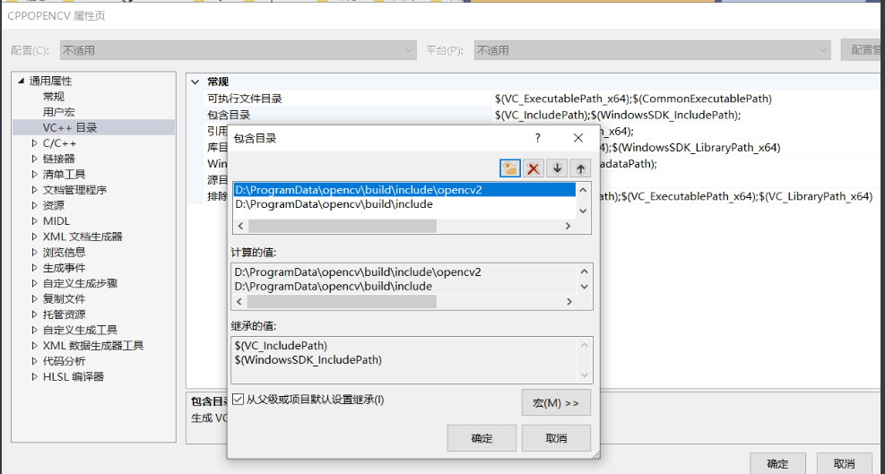Viewport: 885px width, 474px height.
Task: Move selected include path down
Action: click(557, 168)
